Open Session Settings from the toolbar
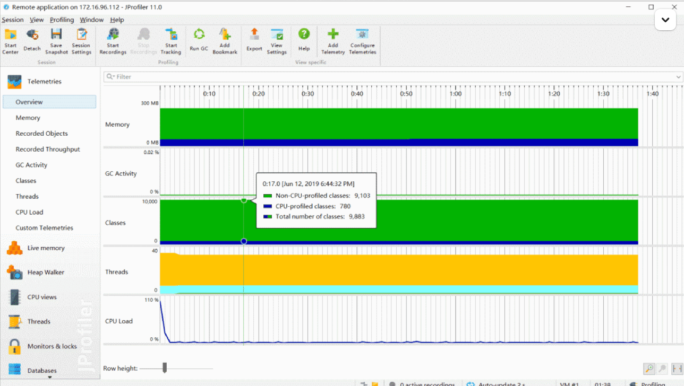 (x=81, y=35)
